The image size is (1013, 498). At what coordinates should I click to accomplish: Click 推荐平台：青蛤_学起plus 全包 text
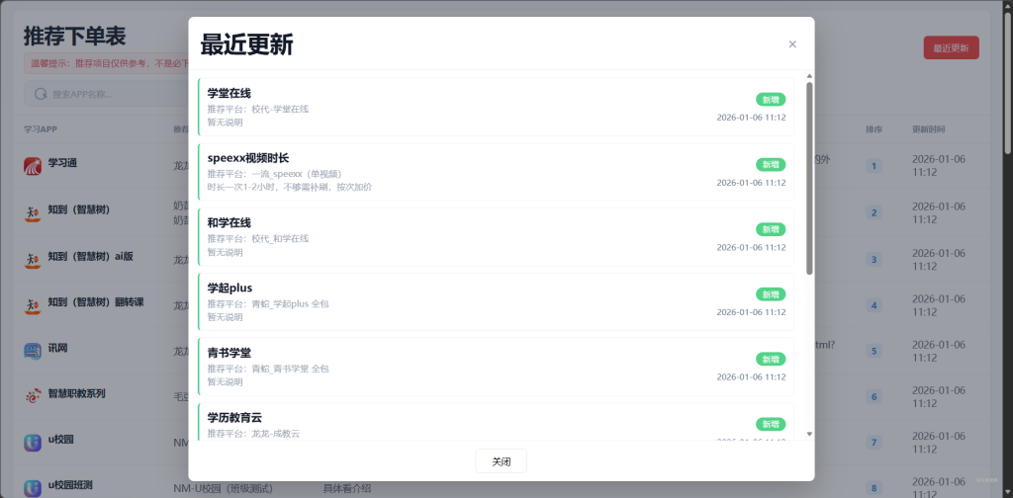[x=268, y=303]
